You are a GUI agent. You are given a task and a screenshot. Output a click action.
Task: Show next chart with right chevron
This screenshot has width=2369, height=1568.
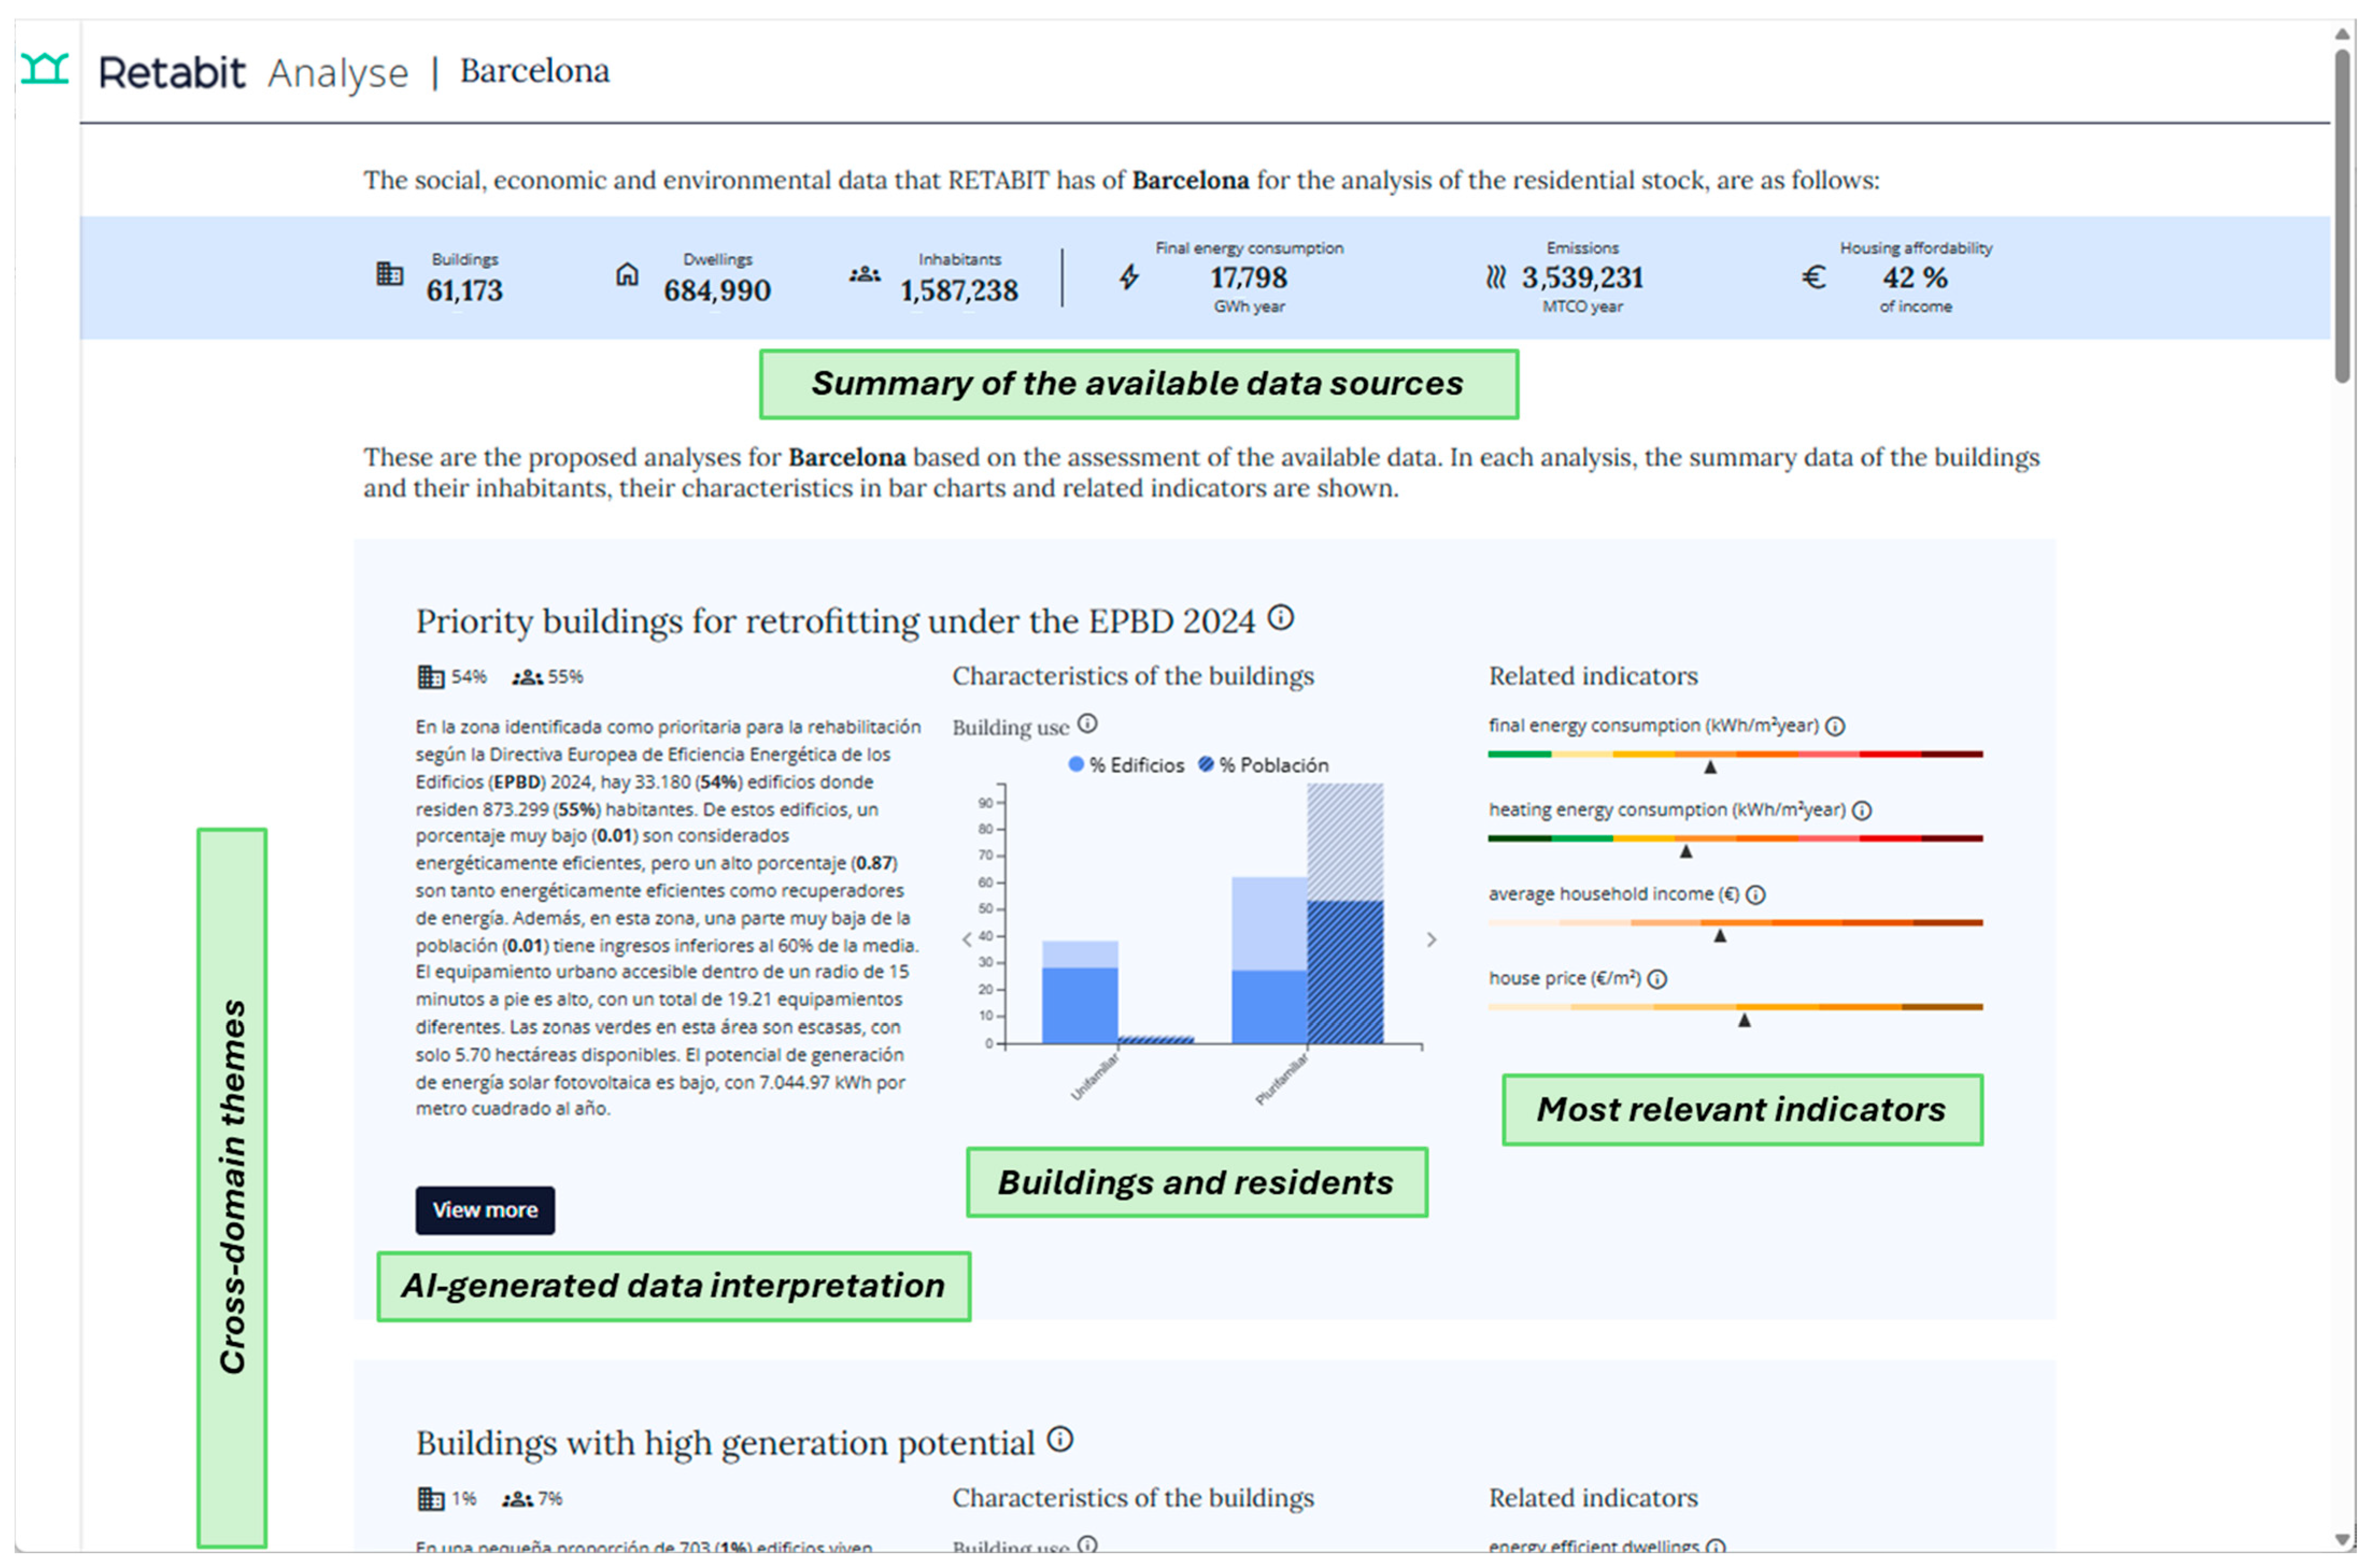click(x=1432, y=940)
